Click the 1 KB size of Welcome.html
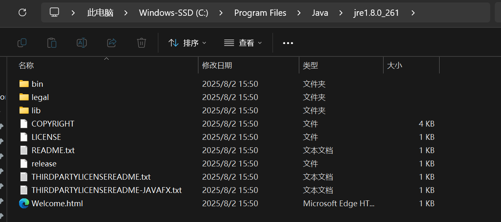This screenshot has height=222, width=501. (x=427, y=203)
